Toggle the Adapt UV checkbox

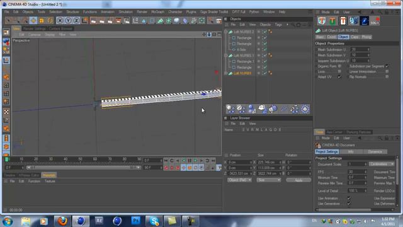point(339,77)
